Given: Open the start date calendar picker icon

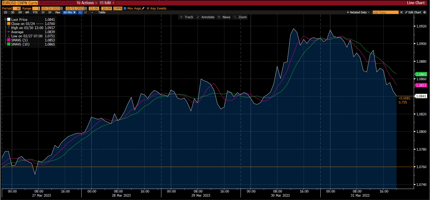Looking at the screenshot, I should (62, 8).
